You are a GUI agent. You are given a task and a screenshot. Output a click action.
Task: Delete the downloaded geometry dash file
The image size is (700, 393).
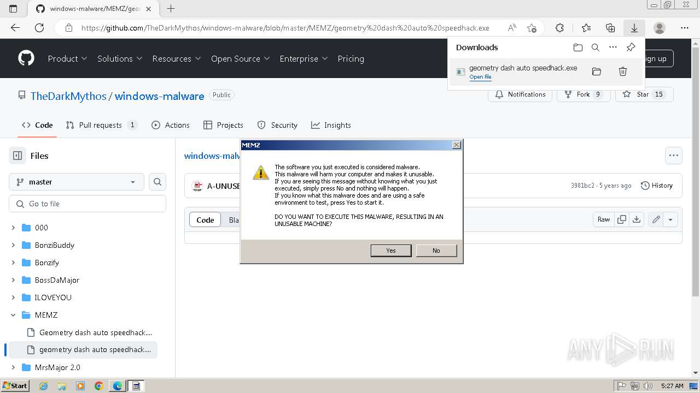click(623, 72)
